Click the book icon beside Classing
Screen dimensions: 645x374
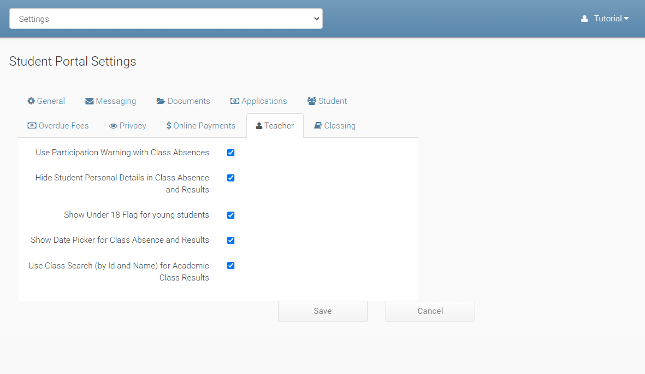coord(318,126)
